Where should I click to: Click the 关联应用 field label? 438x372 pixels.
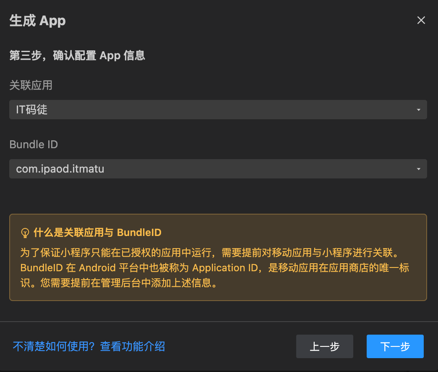pos(31,86)
